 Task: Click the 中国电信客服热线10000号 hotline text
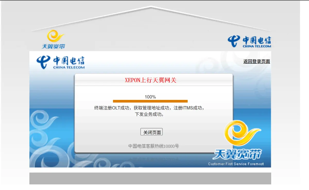point(154,146)
